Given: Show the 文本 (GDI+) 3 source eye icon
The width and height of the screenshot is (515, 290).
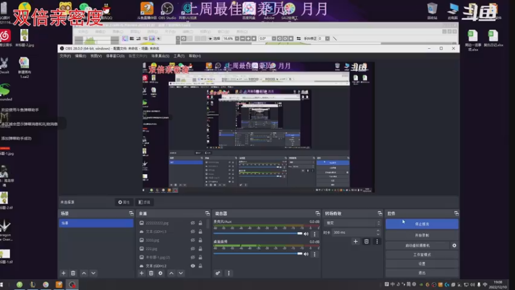Looking at the screenshot, I should click(x=192, y=231).
